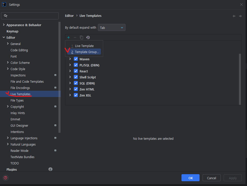The height and width of the screenshot is (186, 247).
Task: Expand the Code Style chevron
Action: 8,69
